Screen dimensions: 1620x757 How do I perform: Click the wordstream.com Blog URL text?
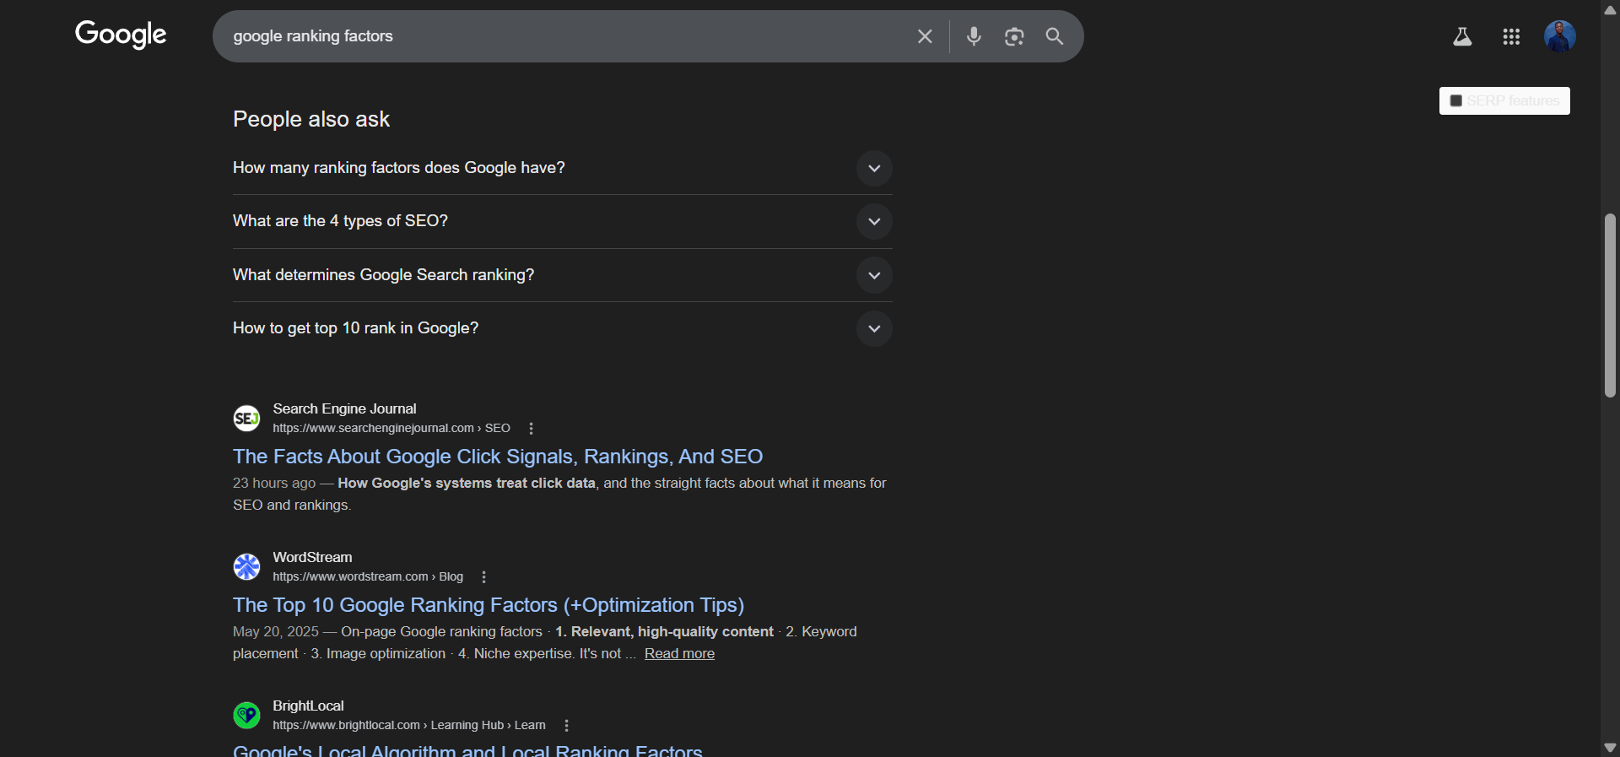pos(368,577)
